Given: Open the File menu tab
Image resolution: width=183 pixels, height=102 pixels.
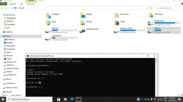Looking at the screenshot, I should 3,4.
